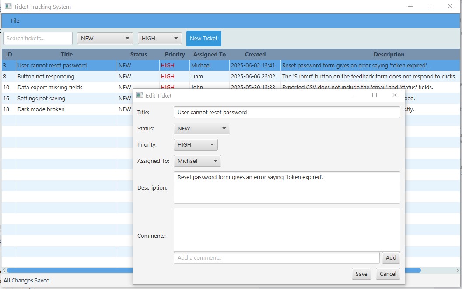Click the Edit Ticket window icon
Screen dimensions: 462x289
[x=140, y=95]
